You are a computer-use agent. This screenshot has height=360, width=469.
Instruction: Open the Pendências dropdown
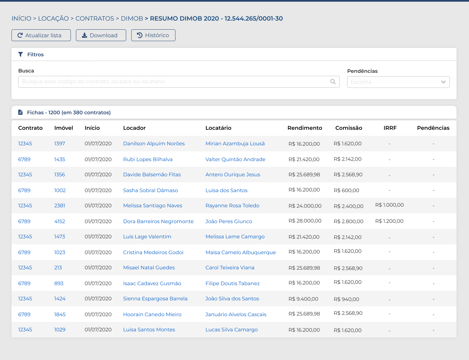pos(398,82)
